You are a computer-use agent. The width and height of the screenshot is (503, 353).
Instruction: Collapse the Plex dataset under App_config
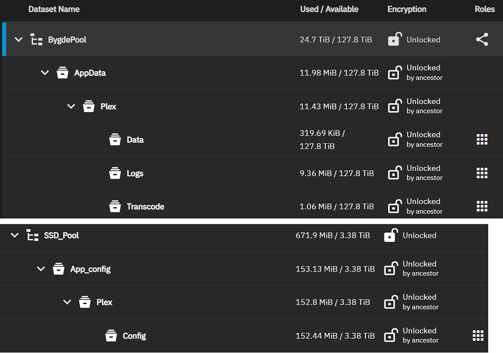[x=67, y=302]
